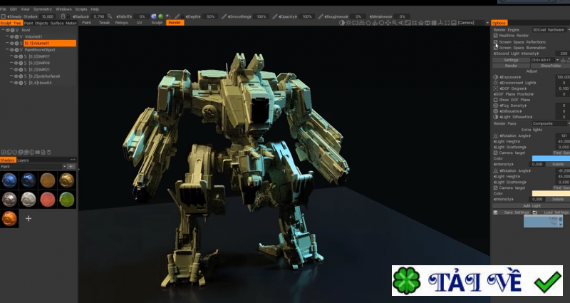
Task: Click the Add Light button
Action: [532, 206]
